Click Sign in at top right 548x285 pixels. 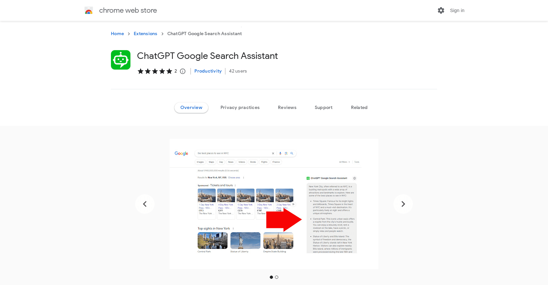pyautogui.click(x=457, y=10)
